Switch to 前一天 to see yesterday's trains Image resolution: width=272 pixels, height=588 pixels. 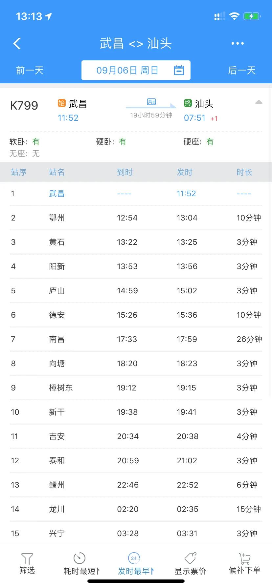click(29, 70)
